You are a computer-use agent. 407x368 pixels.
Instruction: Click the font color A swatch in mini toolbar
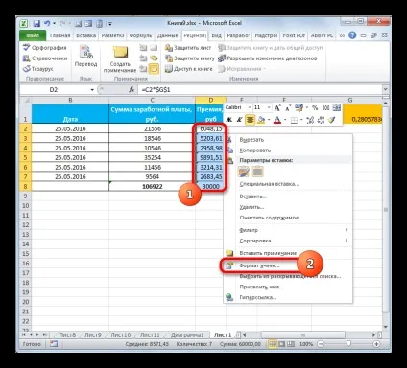tap(277, 120)
